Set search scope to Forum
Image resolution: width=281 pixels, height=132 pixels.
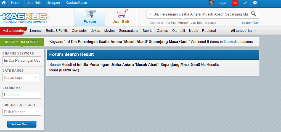(x=183, y=23)
